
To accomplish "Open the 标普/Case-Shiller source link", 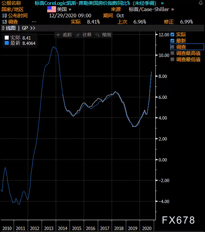I will (149, 9).
